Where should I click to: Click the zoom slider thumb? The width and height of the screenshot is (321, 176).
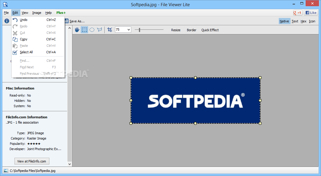pos(140,30)
